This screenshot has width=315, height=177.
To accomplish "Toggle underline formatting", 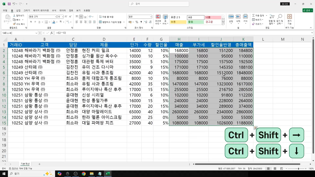I will (x=39, y=22).
